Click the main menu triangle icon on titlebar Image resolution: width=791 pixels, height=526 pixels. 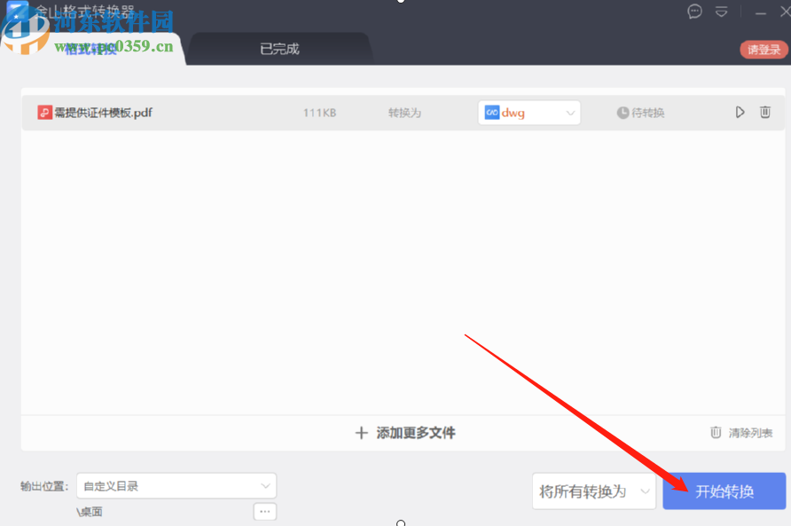(721, 12)
